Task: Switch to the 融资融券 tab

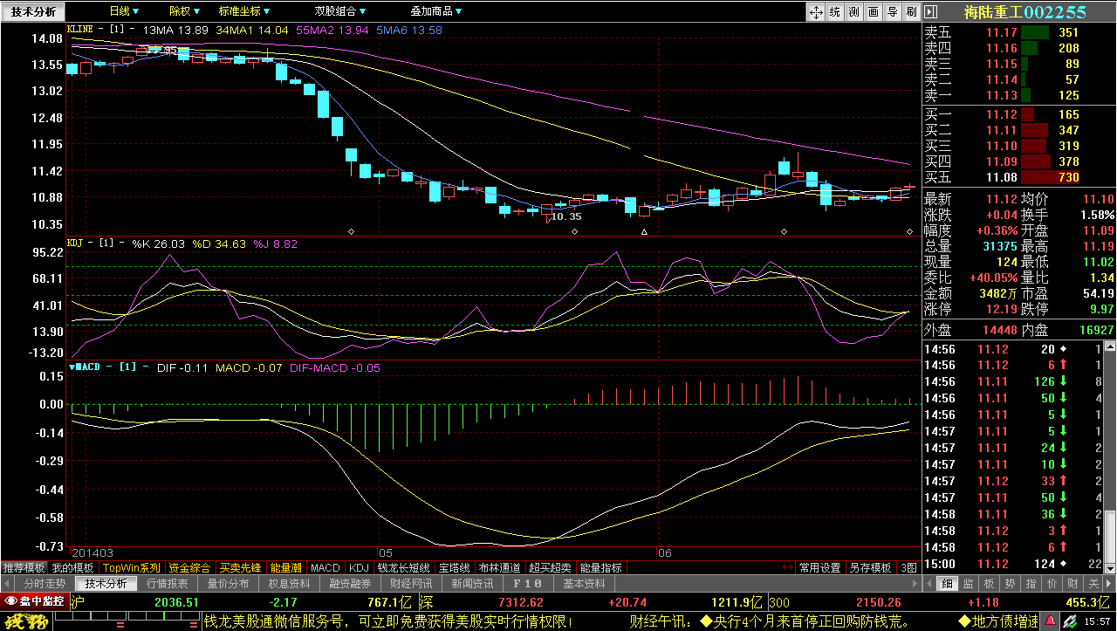Action: click(x=350, y=583)
